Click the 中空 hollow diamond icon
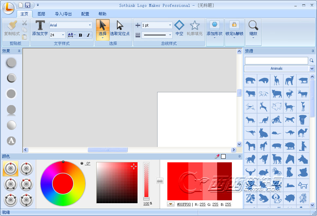The width and height of the screenshot is (317, 216). 179,28
